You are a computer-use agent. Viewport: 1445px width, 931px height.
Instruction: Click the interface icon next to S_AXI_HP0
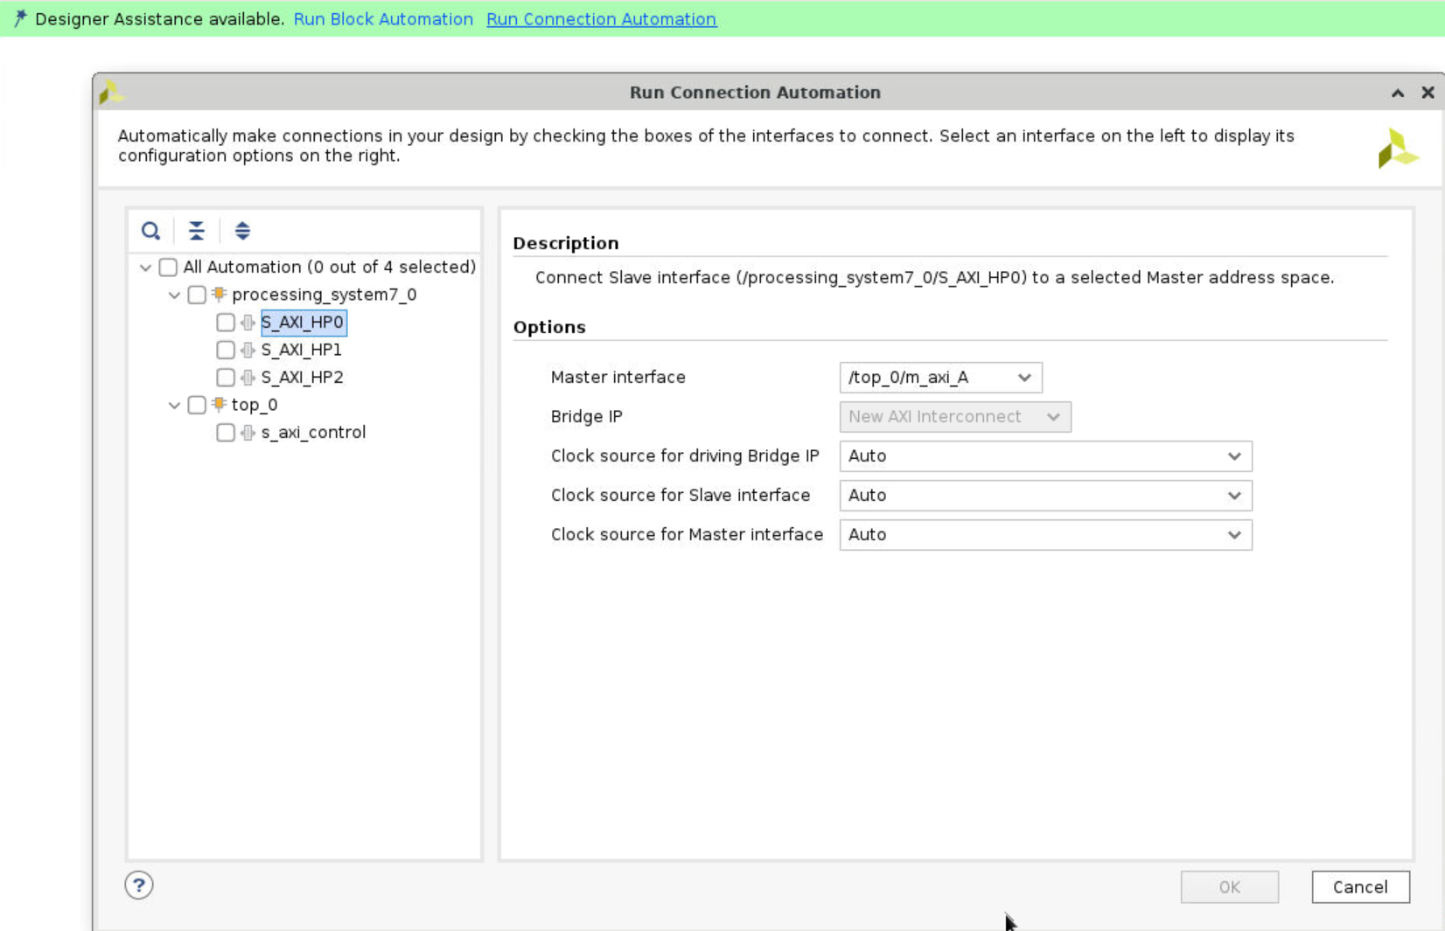(x=248, y=323)
